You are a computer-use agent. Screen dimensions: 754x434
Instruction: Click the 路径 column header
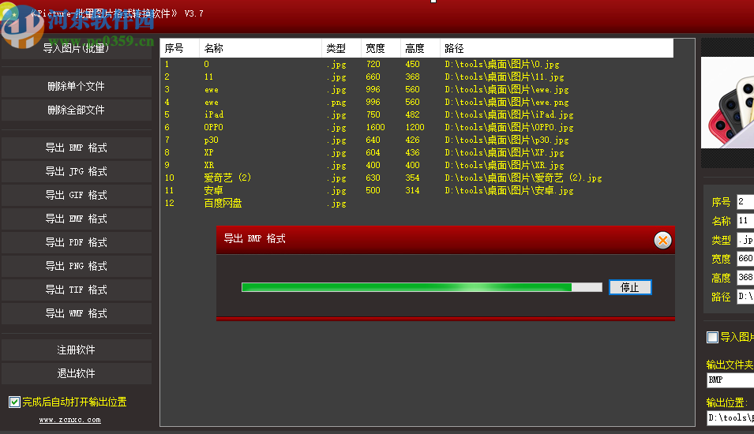click(557, 48)
